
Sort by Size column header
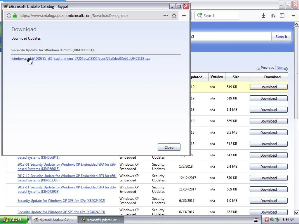click(236, 77)
